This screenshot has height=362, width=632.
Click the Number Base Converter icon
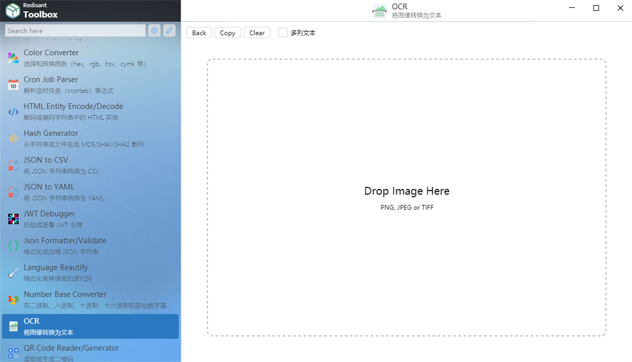click(x=13, y=299)
